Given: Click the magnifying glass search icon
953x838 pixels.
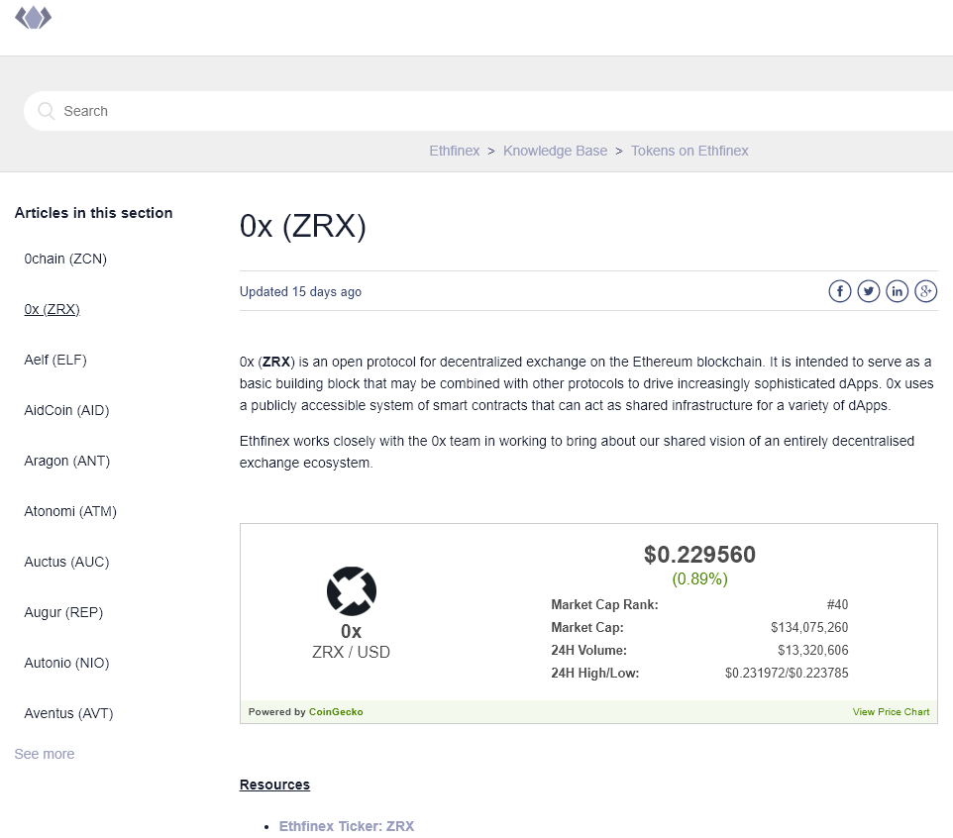Looking at the screenshot, I should pyautogui.click(x=46, y=110).
